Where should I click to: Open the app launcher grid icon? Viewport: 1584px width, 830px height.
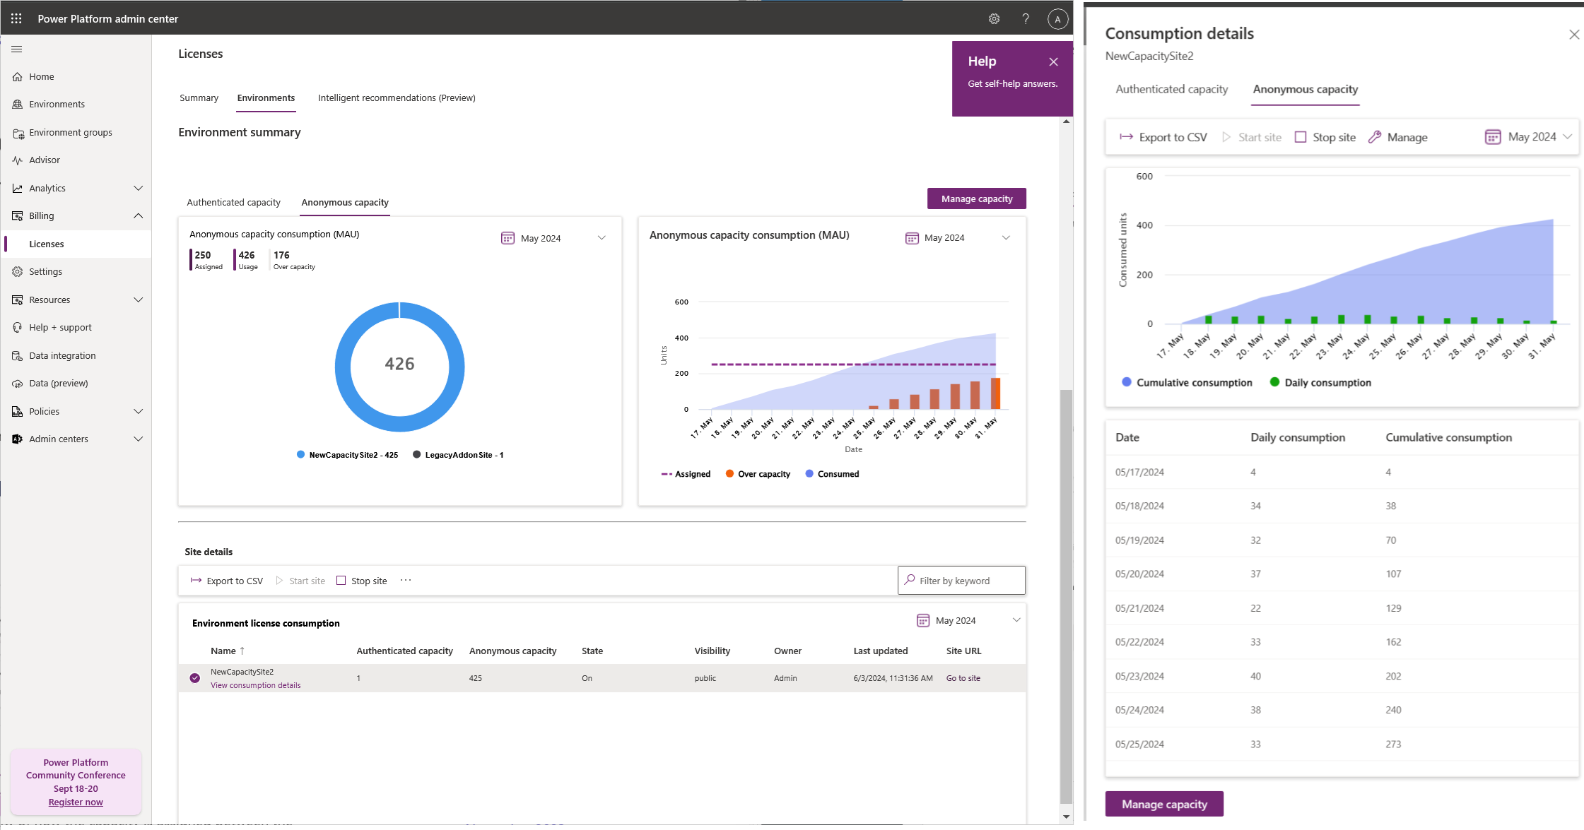click(16, 18)
